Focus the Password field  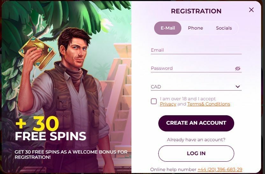pyautogui.click(x=191, y=68)
